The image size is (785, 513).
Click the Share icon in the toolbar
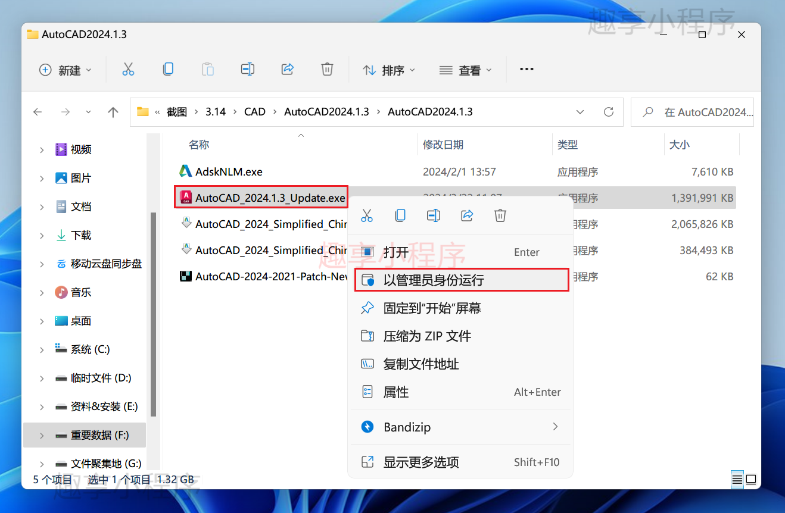click(288, 70)
